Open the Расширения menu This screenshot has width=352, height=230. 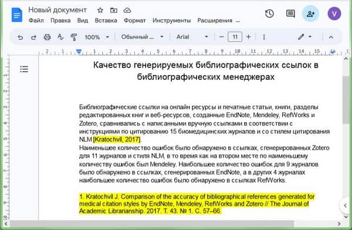[x=215, y=21]
